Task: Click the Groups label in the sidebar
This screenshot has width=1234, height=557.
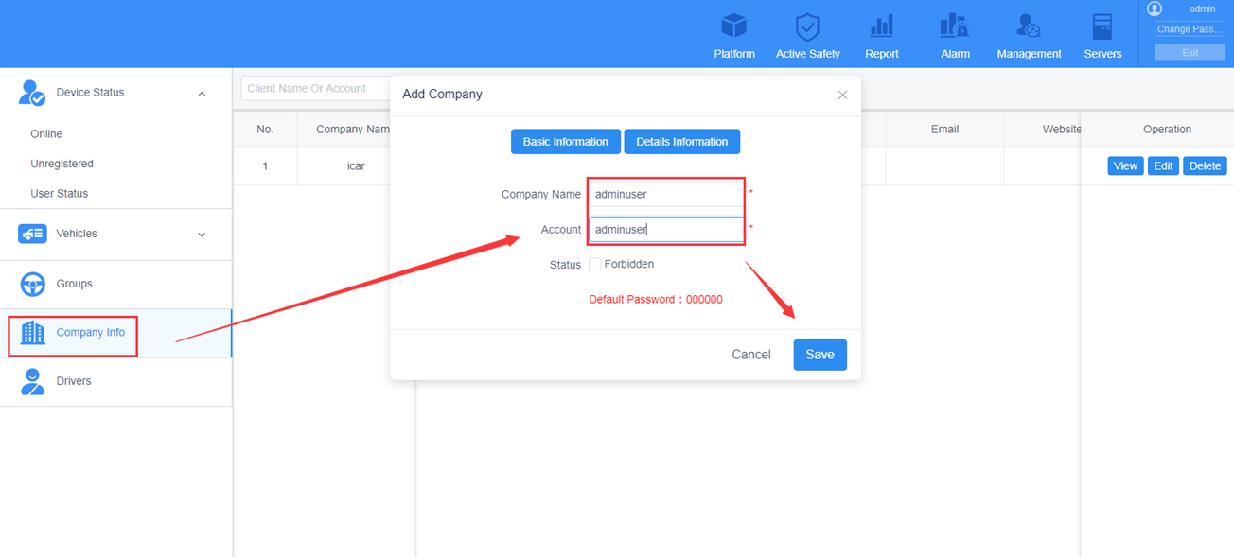Action: (x=74, y=284)
